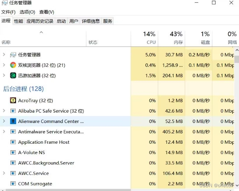
Task: Click the 后台进程 (128) group heading
Action: point(23,89)
